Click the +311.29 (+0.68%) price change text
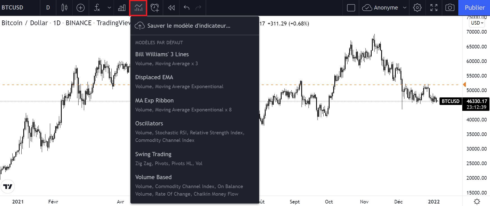 coord(288,24)
